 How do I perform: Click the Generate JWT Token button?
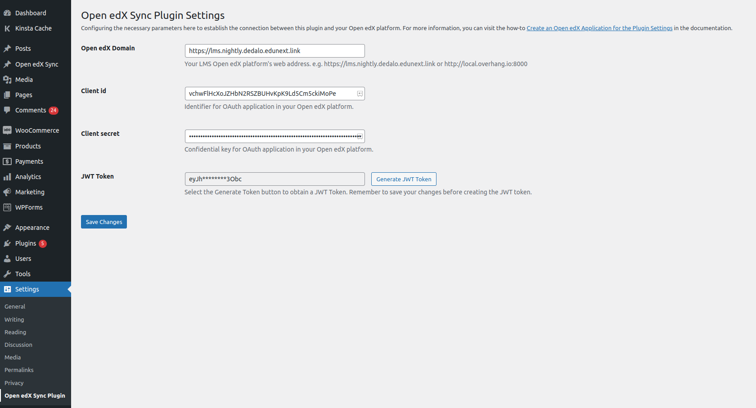pos(404,179)
